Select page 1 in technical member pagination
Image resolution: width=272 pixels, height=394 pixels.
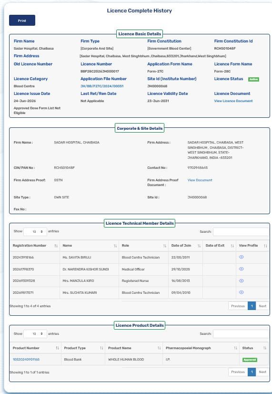tap(252, 306)
